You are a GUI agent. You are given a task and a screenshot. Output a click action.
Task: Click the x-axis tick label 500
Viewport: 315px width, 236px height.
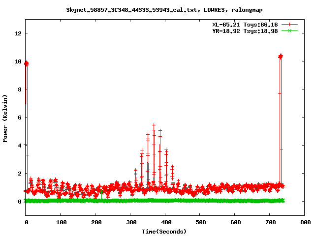201,222
